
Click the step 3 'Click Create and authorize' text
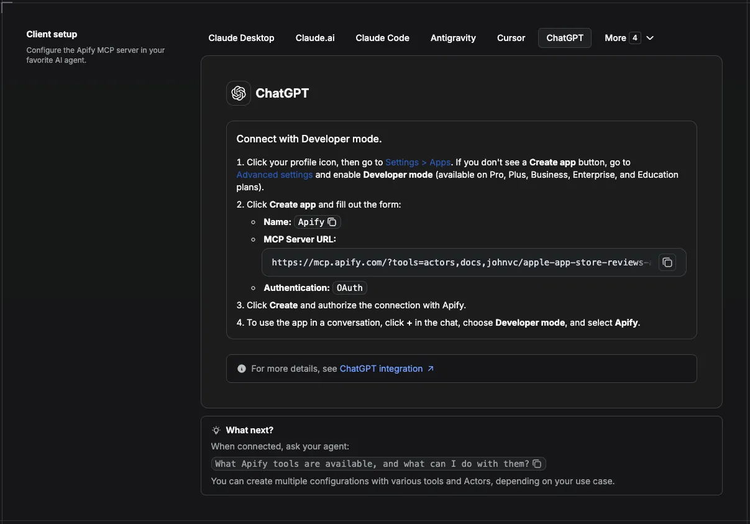click(x=351, y=305)
